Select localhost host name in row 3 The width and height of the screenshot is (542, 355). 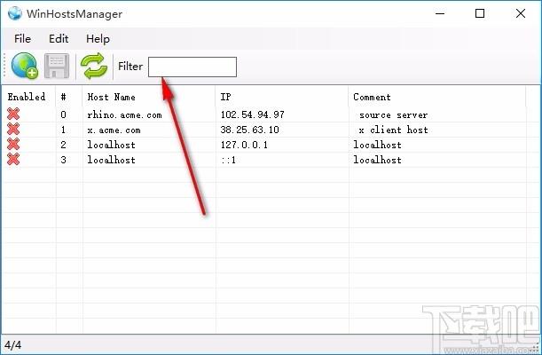click(111, 160)
